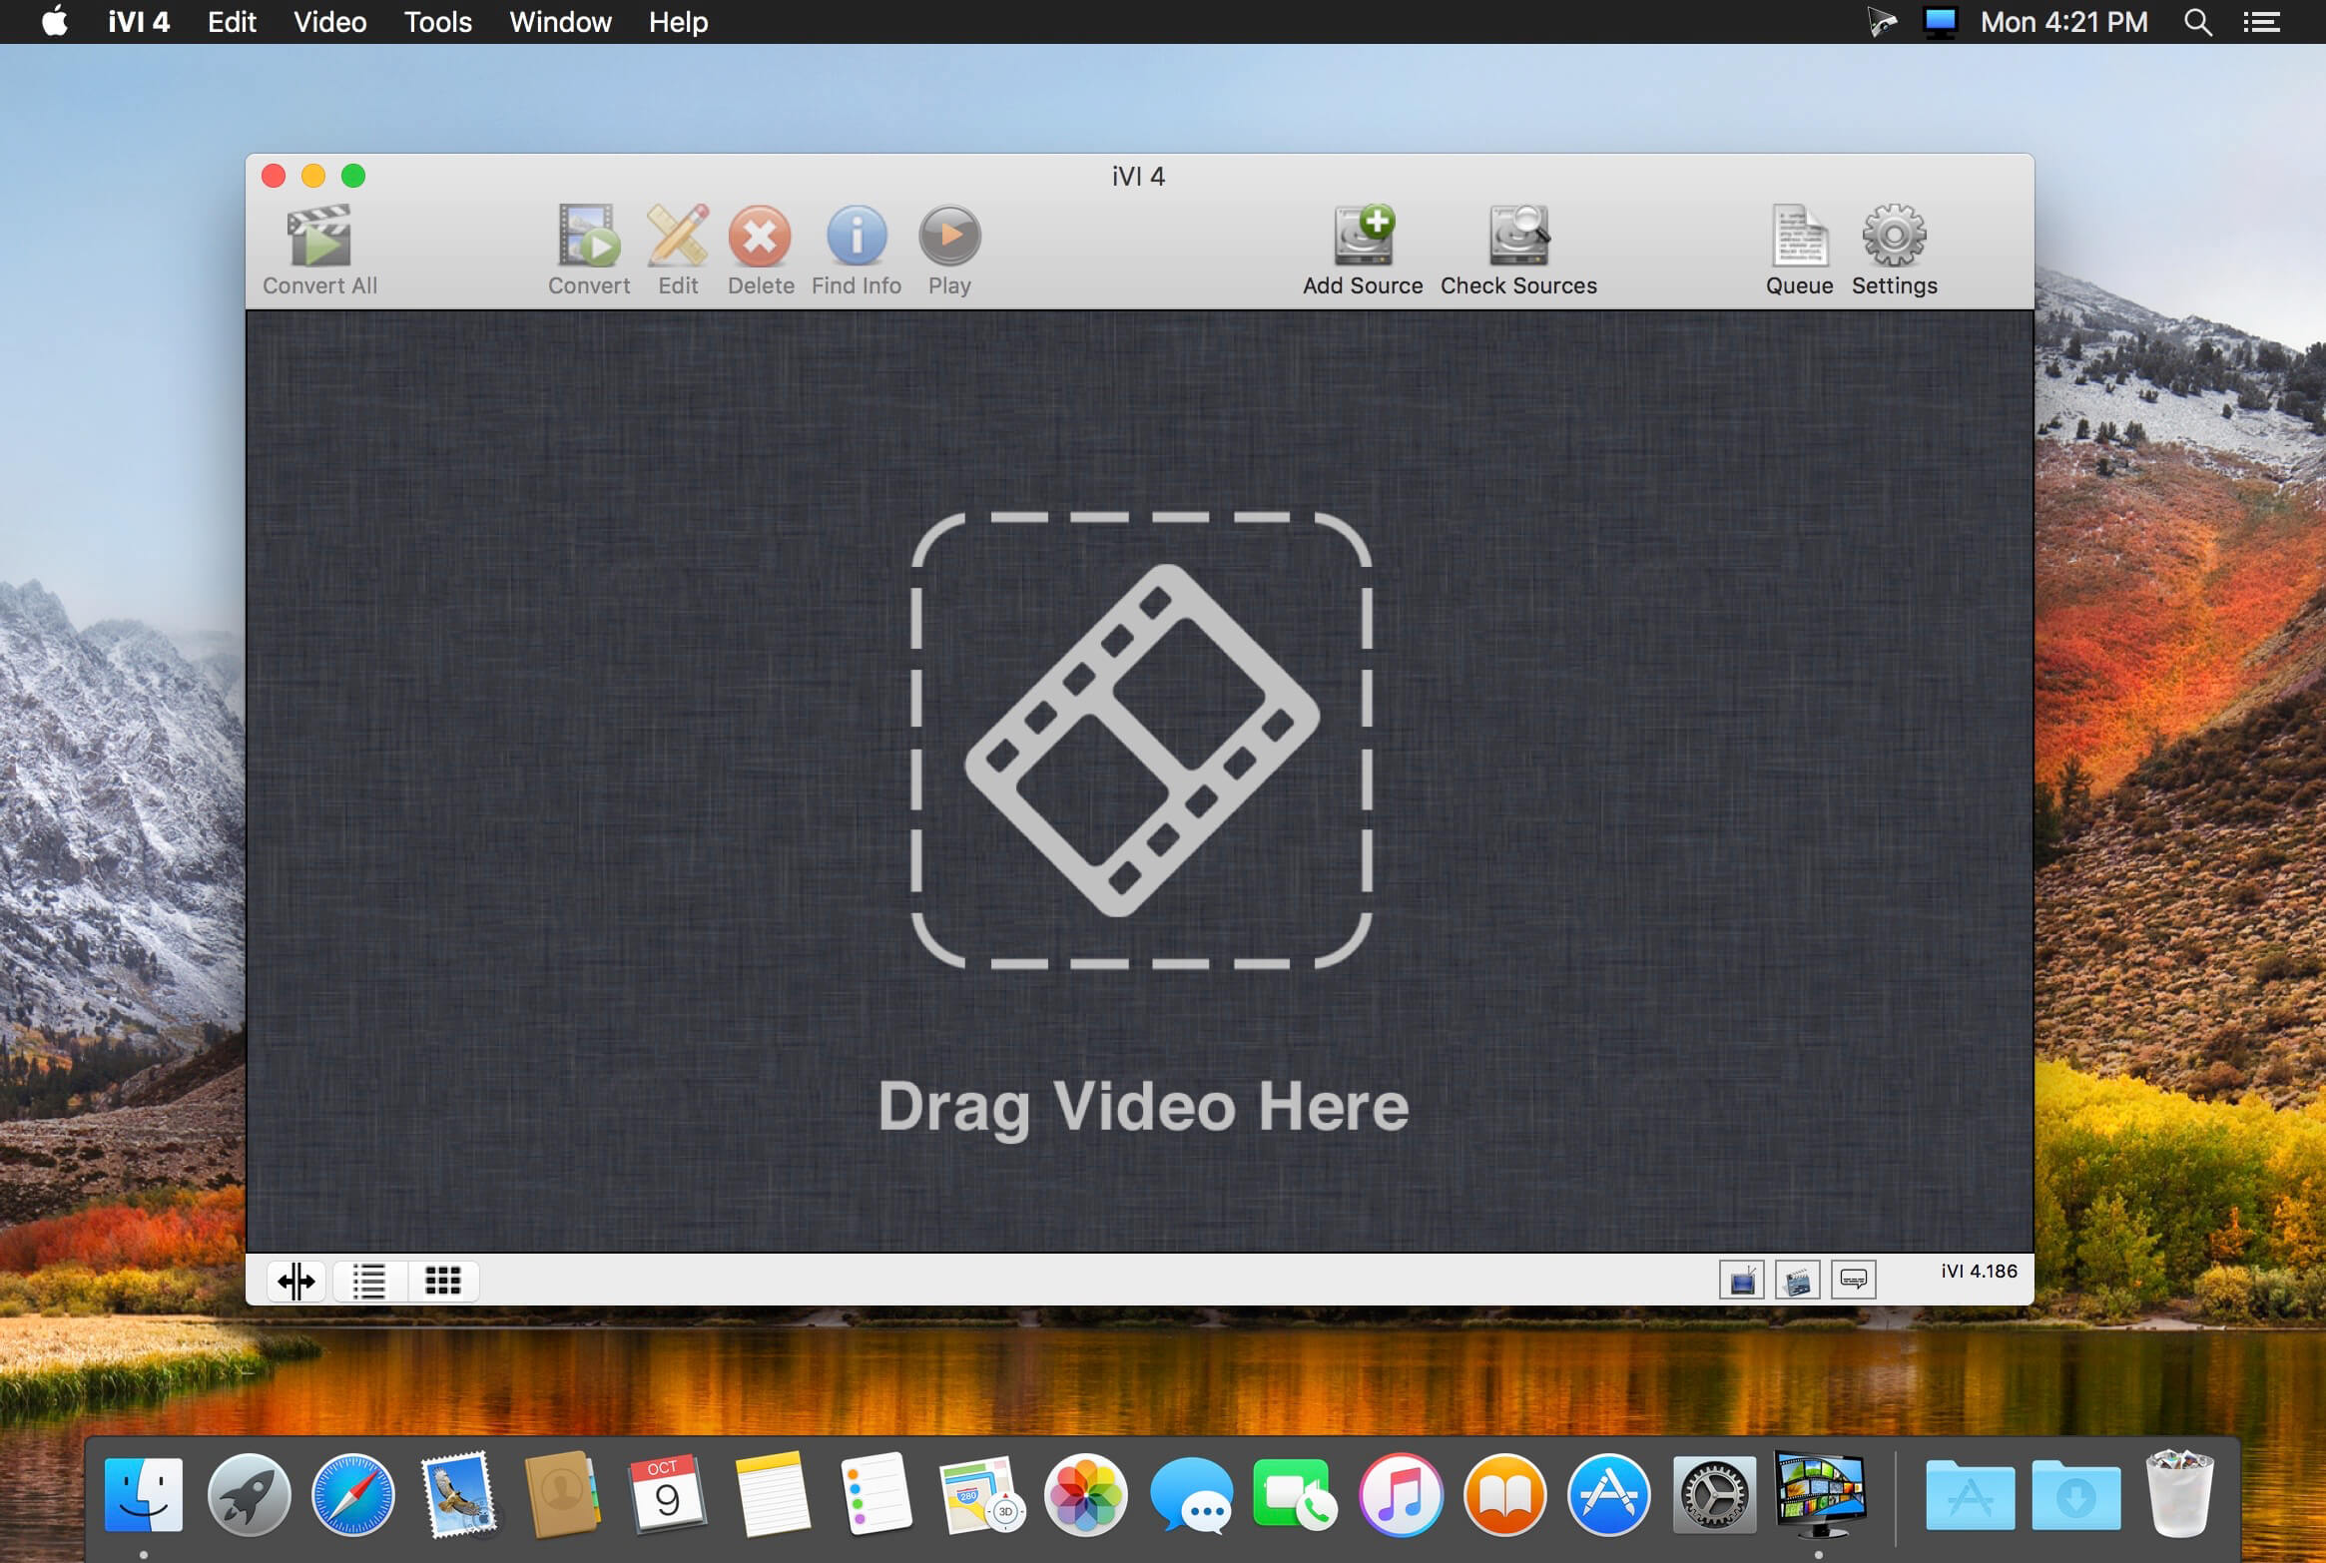The width and height of the screenshot is (2326, 1563).
Task: Toggle the movies clapperboard filter icon
Action: coord(1798,1281)
